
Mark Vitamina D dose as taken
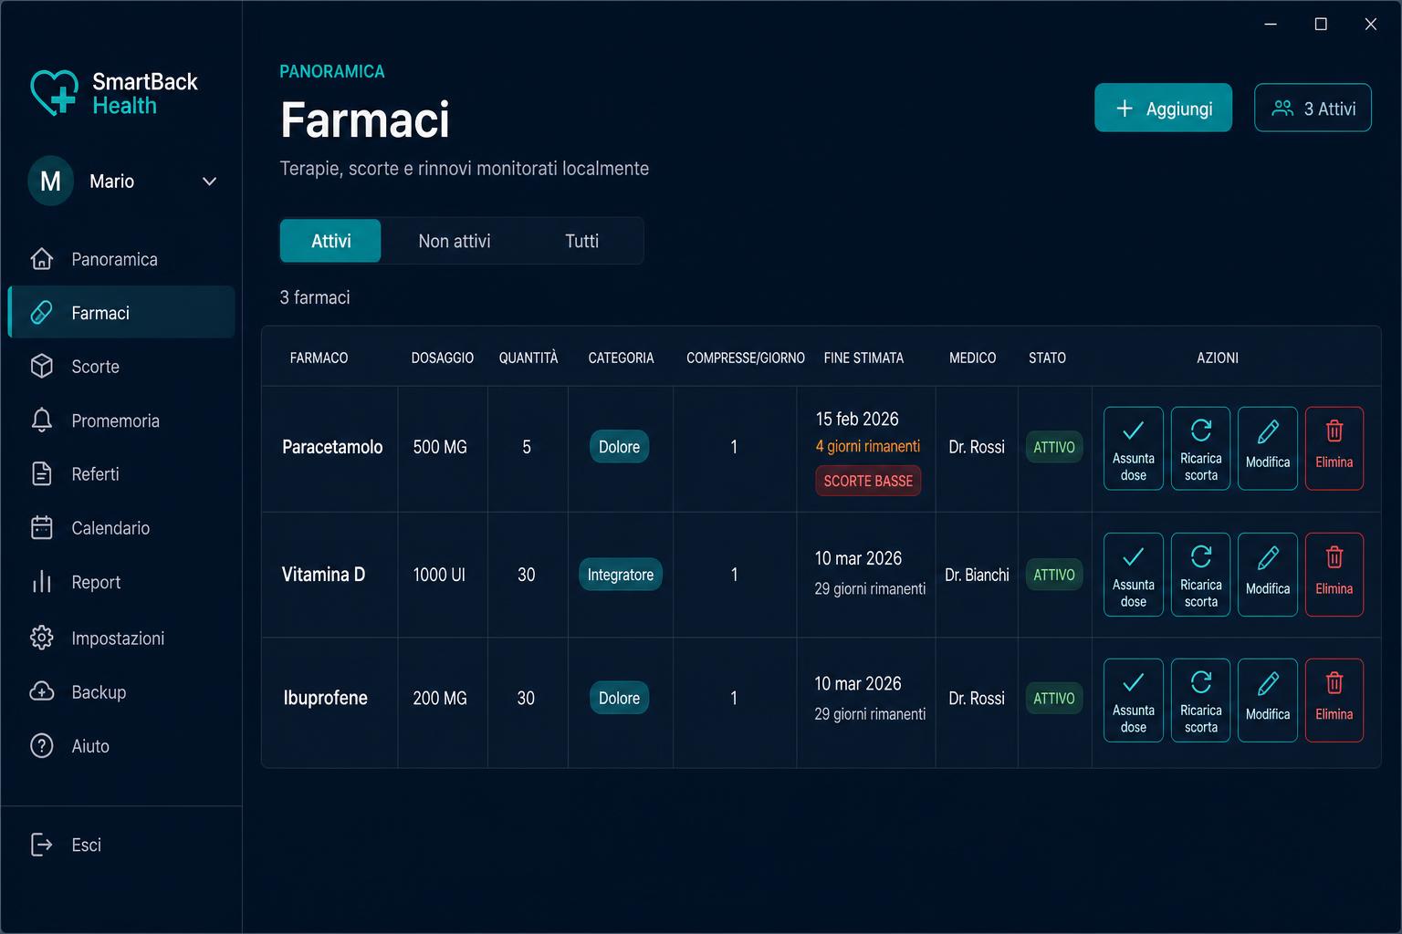tap(1134, 575)
